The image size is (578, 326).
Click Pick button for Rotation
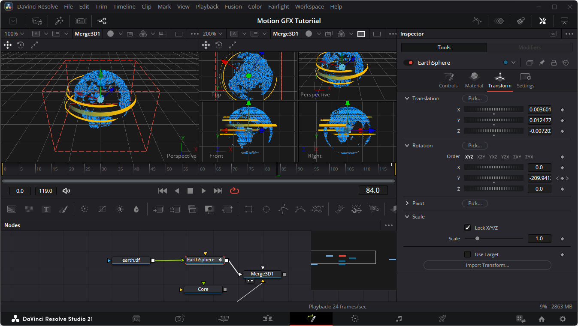pyautogui.click(x=475, y=146)
